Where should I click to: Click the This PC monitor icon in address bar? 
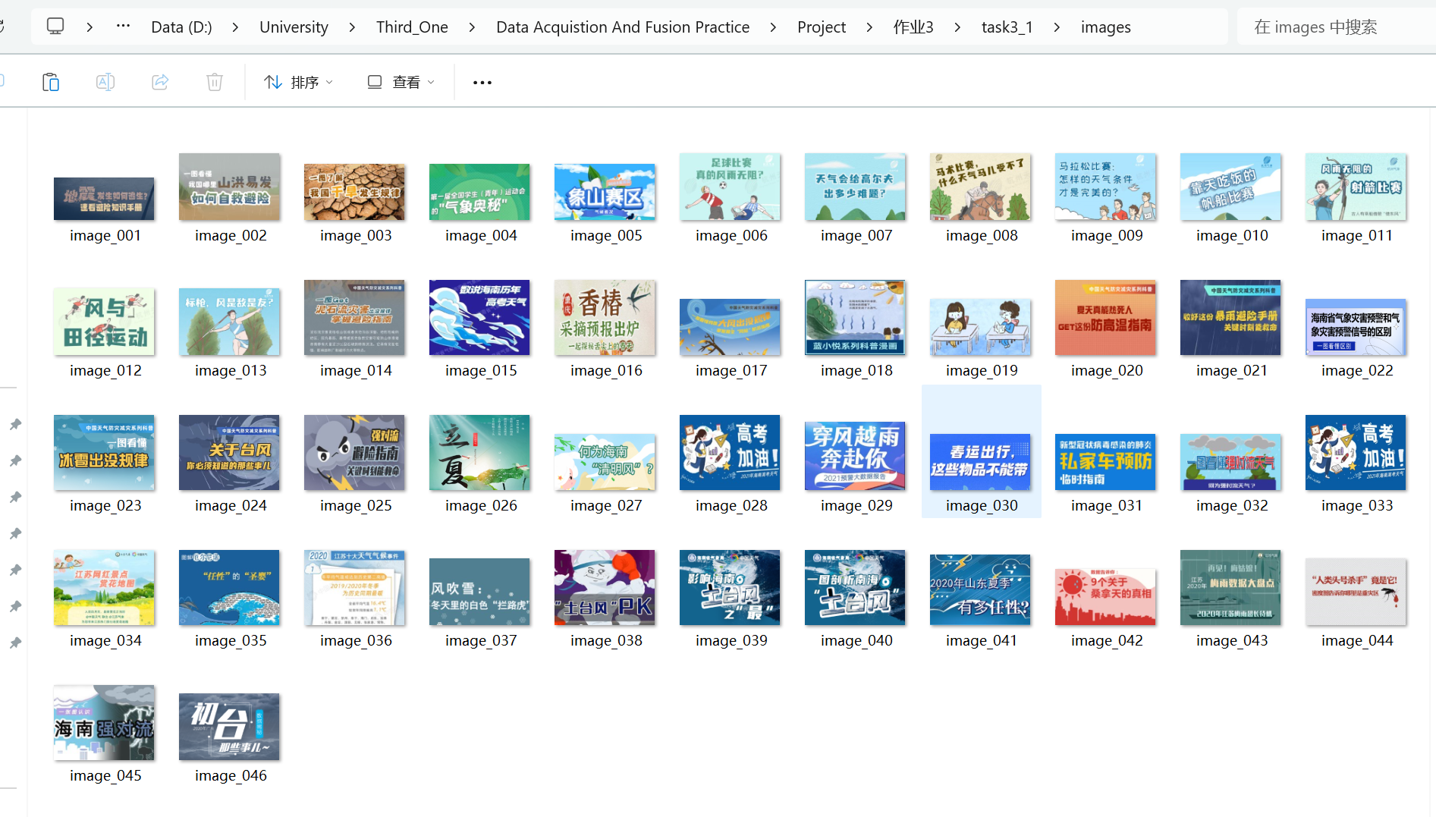coord(55,27)
